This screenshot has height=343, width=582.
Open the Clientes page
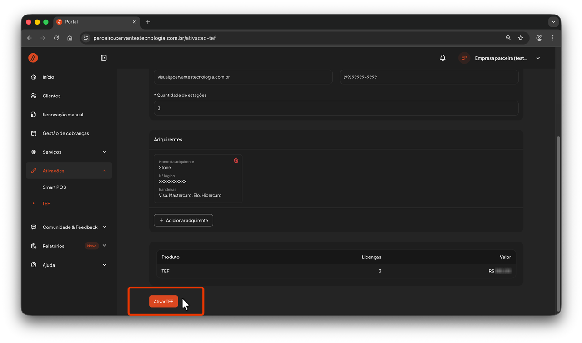(51, 96)
